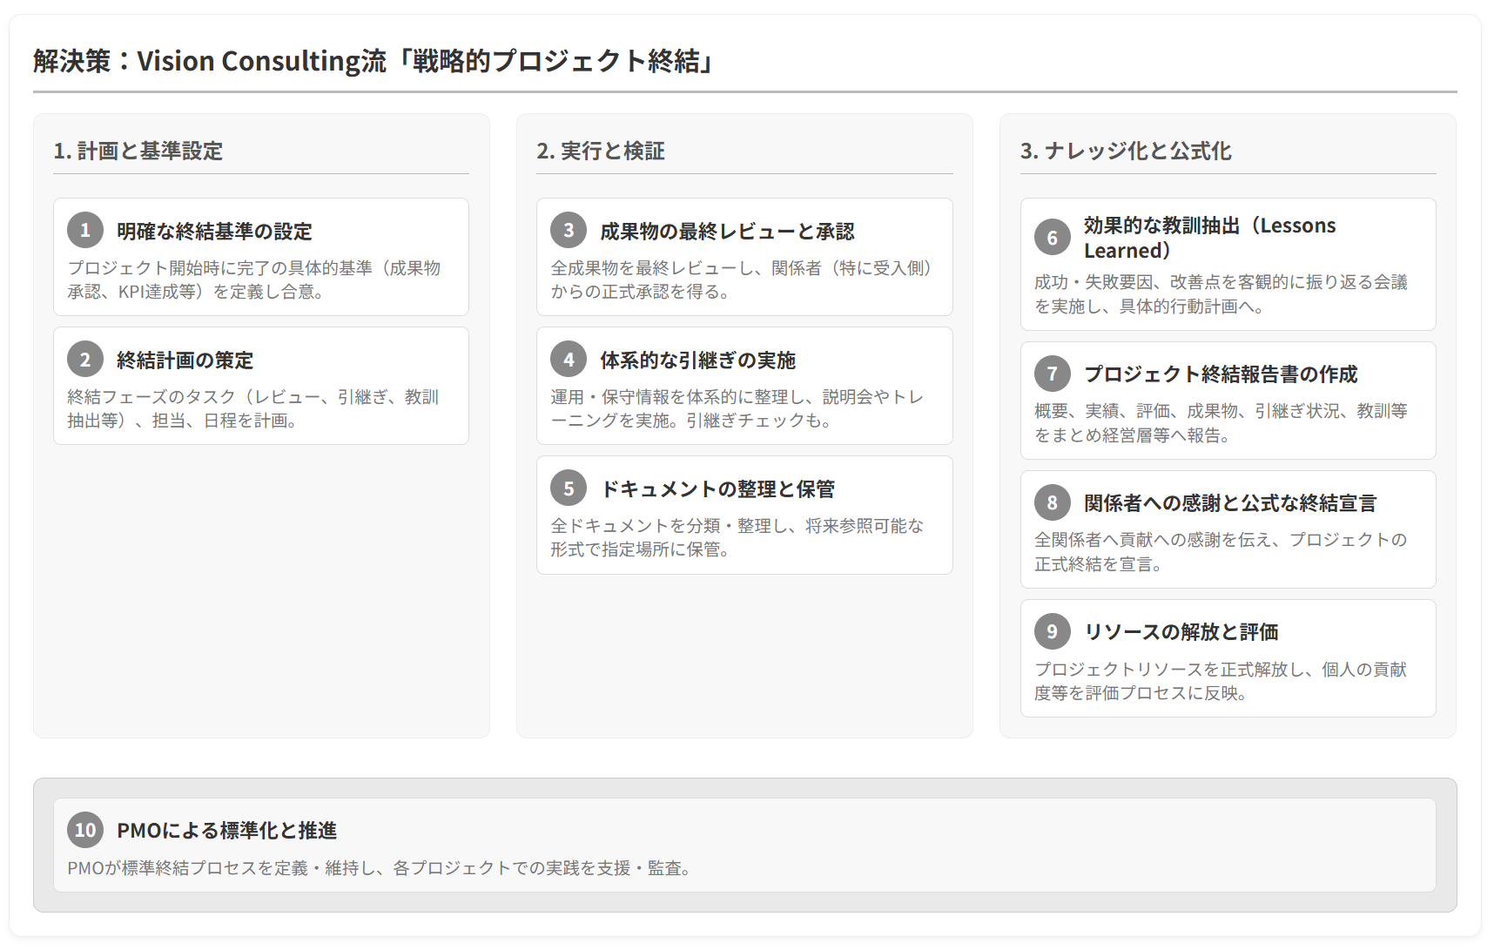Click the number 5 circle badge
The width and height of the screenshot is (1494, 950).
[569, 488]
